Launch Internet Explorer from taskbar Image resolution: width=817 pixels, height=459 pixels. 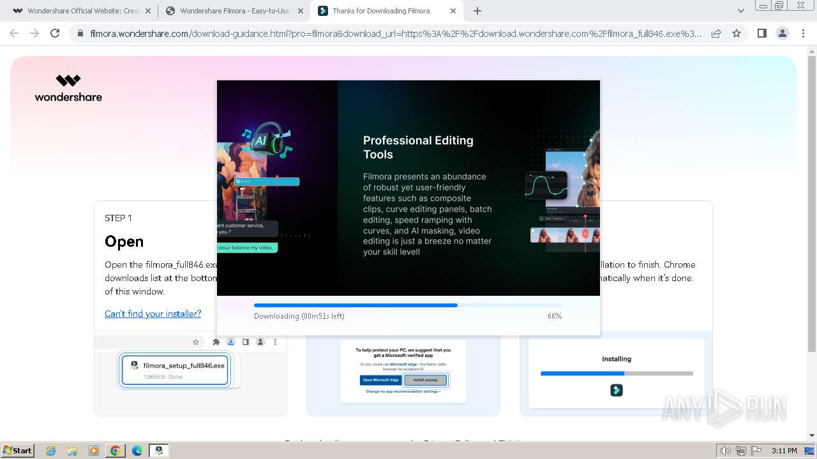[50, 451]
